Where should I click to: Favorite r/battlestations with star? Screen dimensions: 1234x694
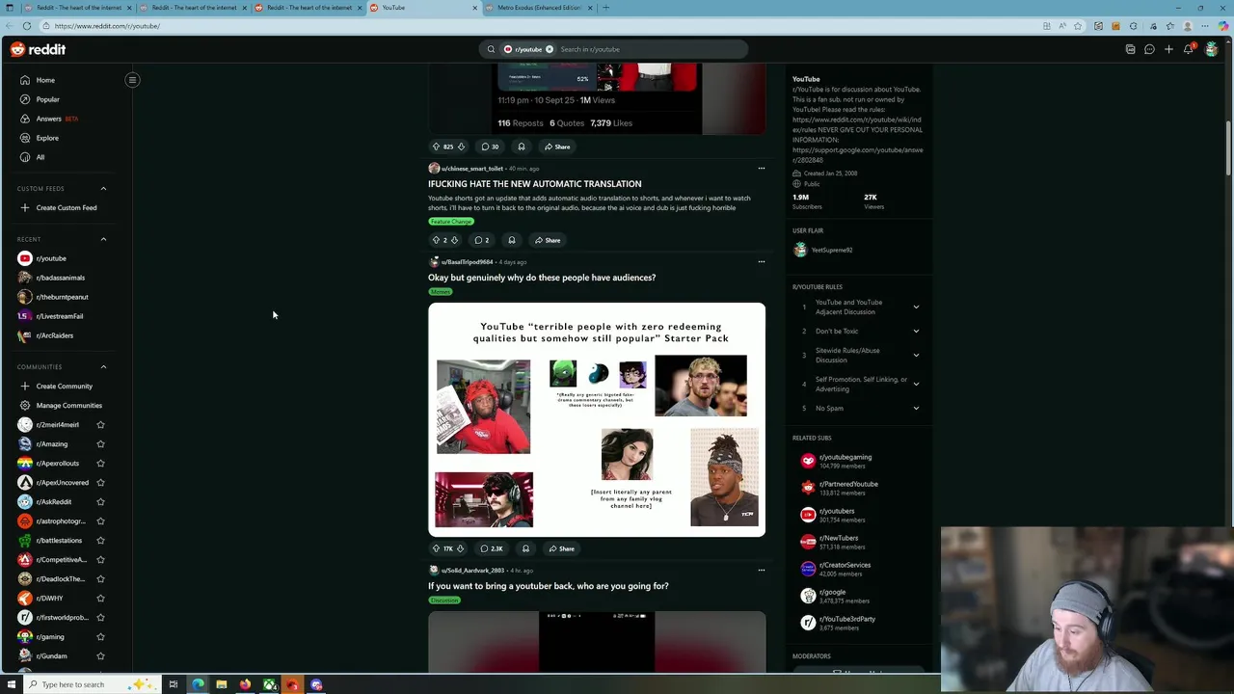pos(100,540)
